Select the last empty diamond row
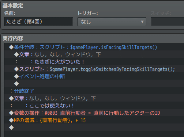Viewport: 184px width, 137px height. (x=94, y=128)
